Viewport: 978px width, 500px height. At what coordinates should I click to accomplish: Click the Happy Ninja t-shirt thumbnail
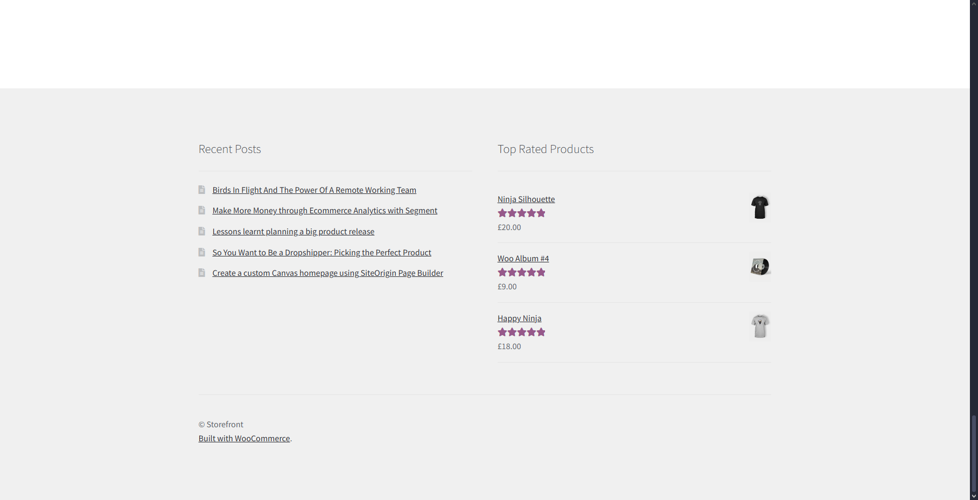coord(759,326)
